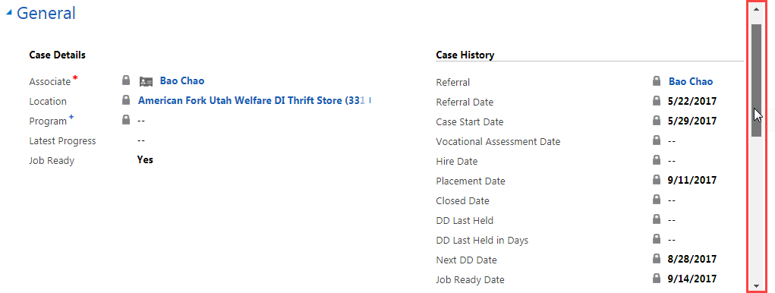This screenshot has height=293, width=775.
Task: Click the scrollbar down arrow
Action: coord(756,285)
